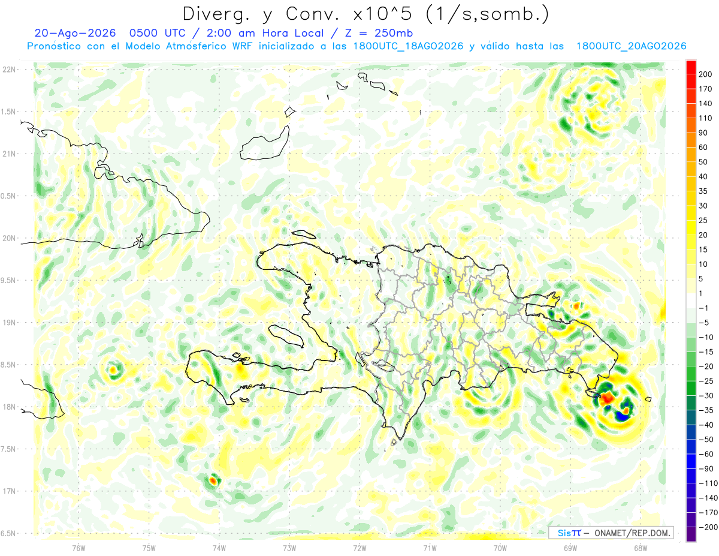Click the -10 value on the color scale
Screen dimensions: 719x556
pos(706,338)
